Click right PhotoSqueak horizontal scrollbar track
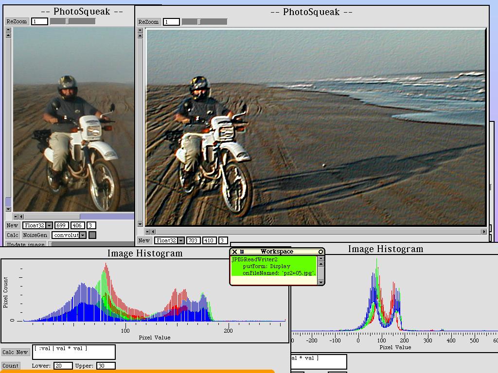Viewport: 498px width, 373px height. (319, 232)
